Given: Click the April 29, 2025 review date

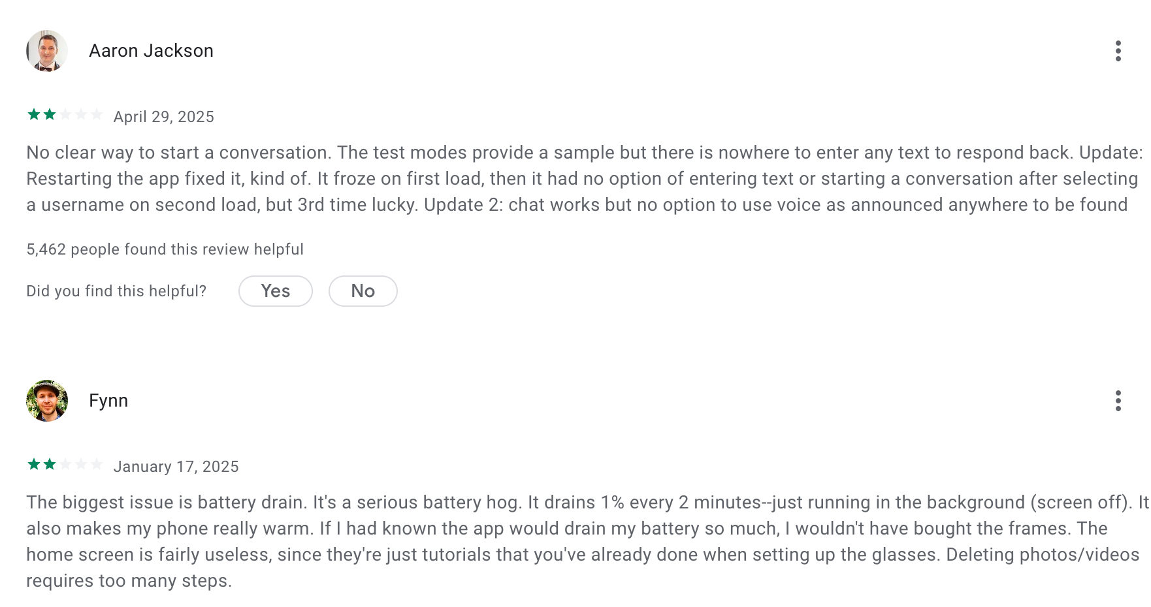Looking at the screenshot, I should coord(163,117).
